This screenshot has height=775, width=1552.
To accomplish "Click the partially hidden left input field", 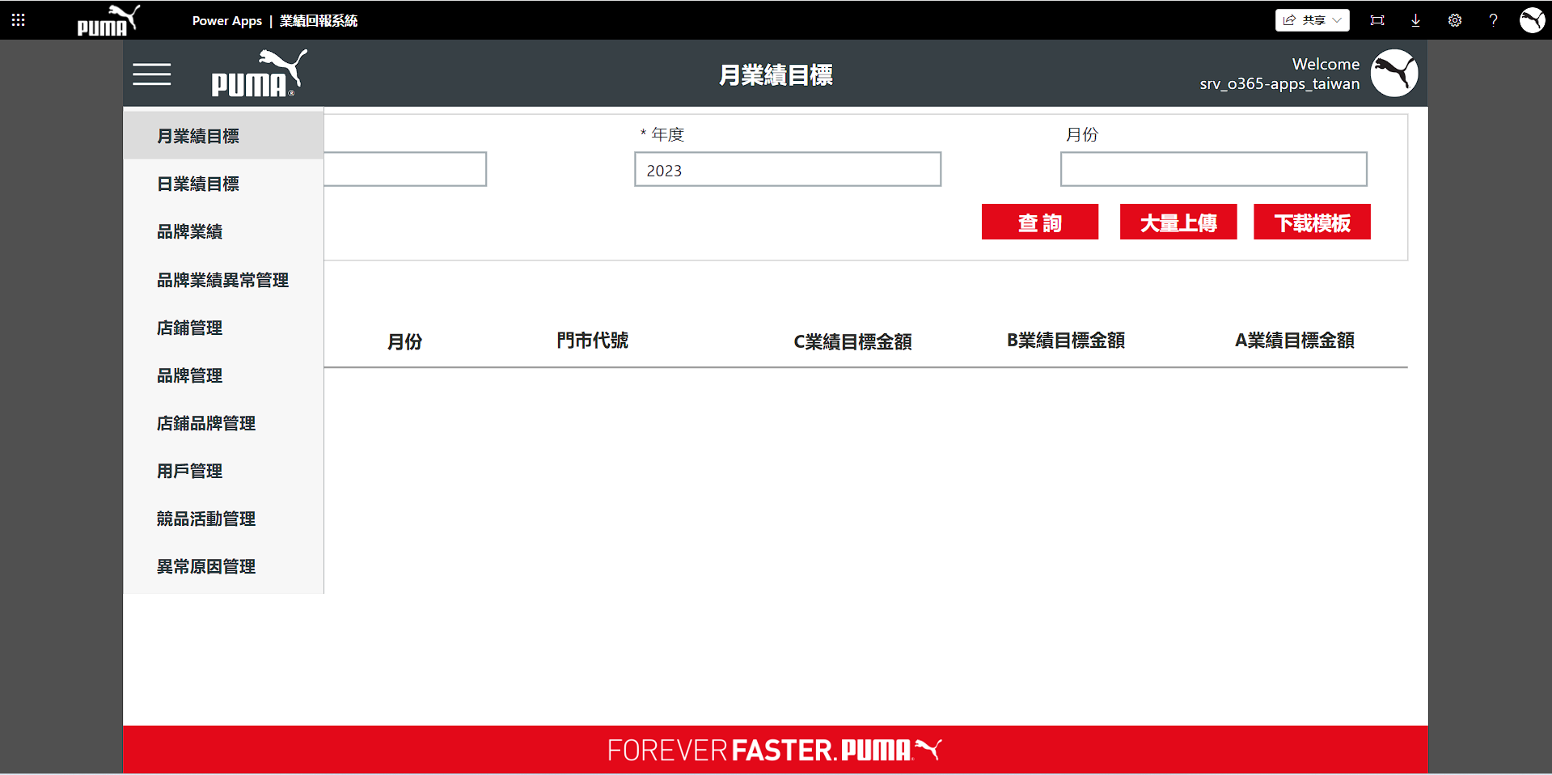I will [405, 170].
